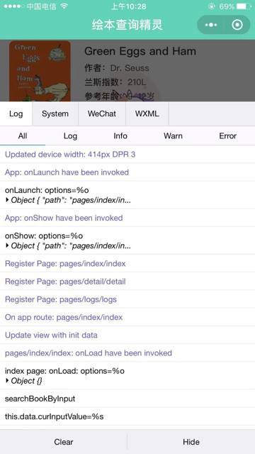Switch to the WeChat tab
Image resolution: width=255 pixels, height=454 pixels.
pos(102,113)
